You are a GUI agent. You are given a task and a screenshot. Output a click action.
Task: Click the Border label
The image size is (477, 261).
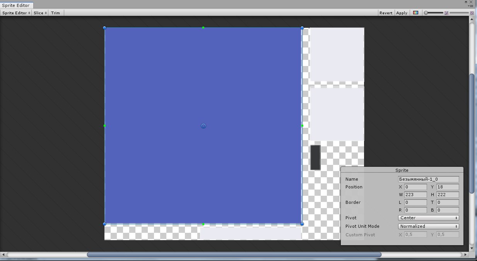tap(353, 202)
